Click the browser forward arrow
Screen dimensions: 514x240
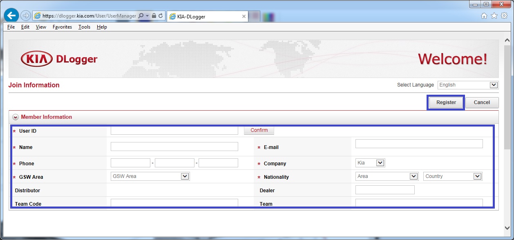pyautogui.click(x=26, y=16)
